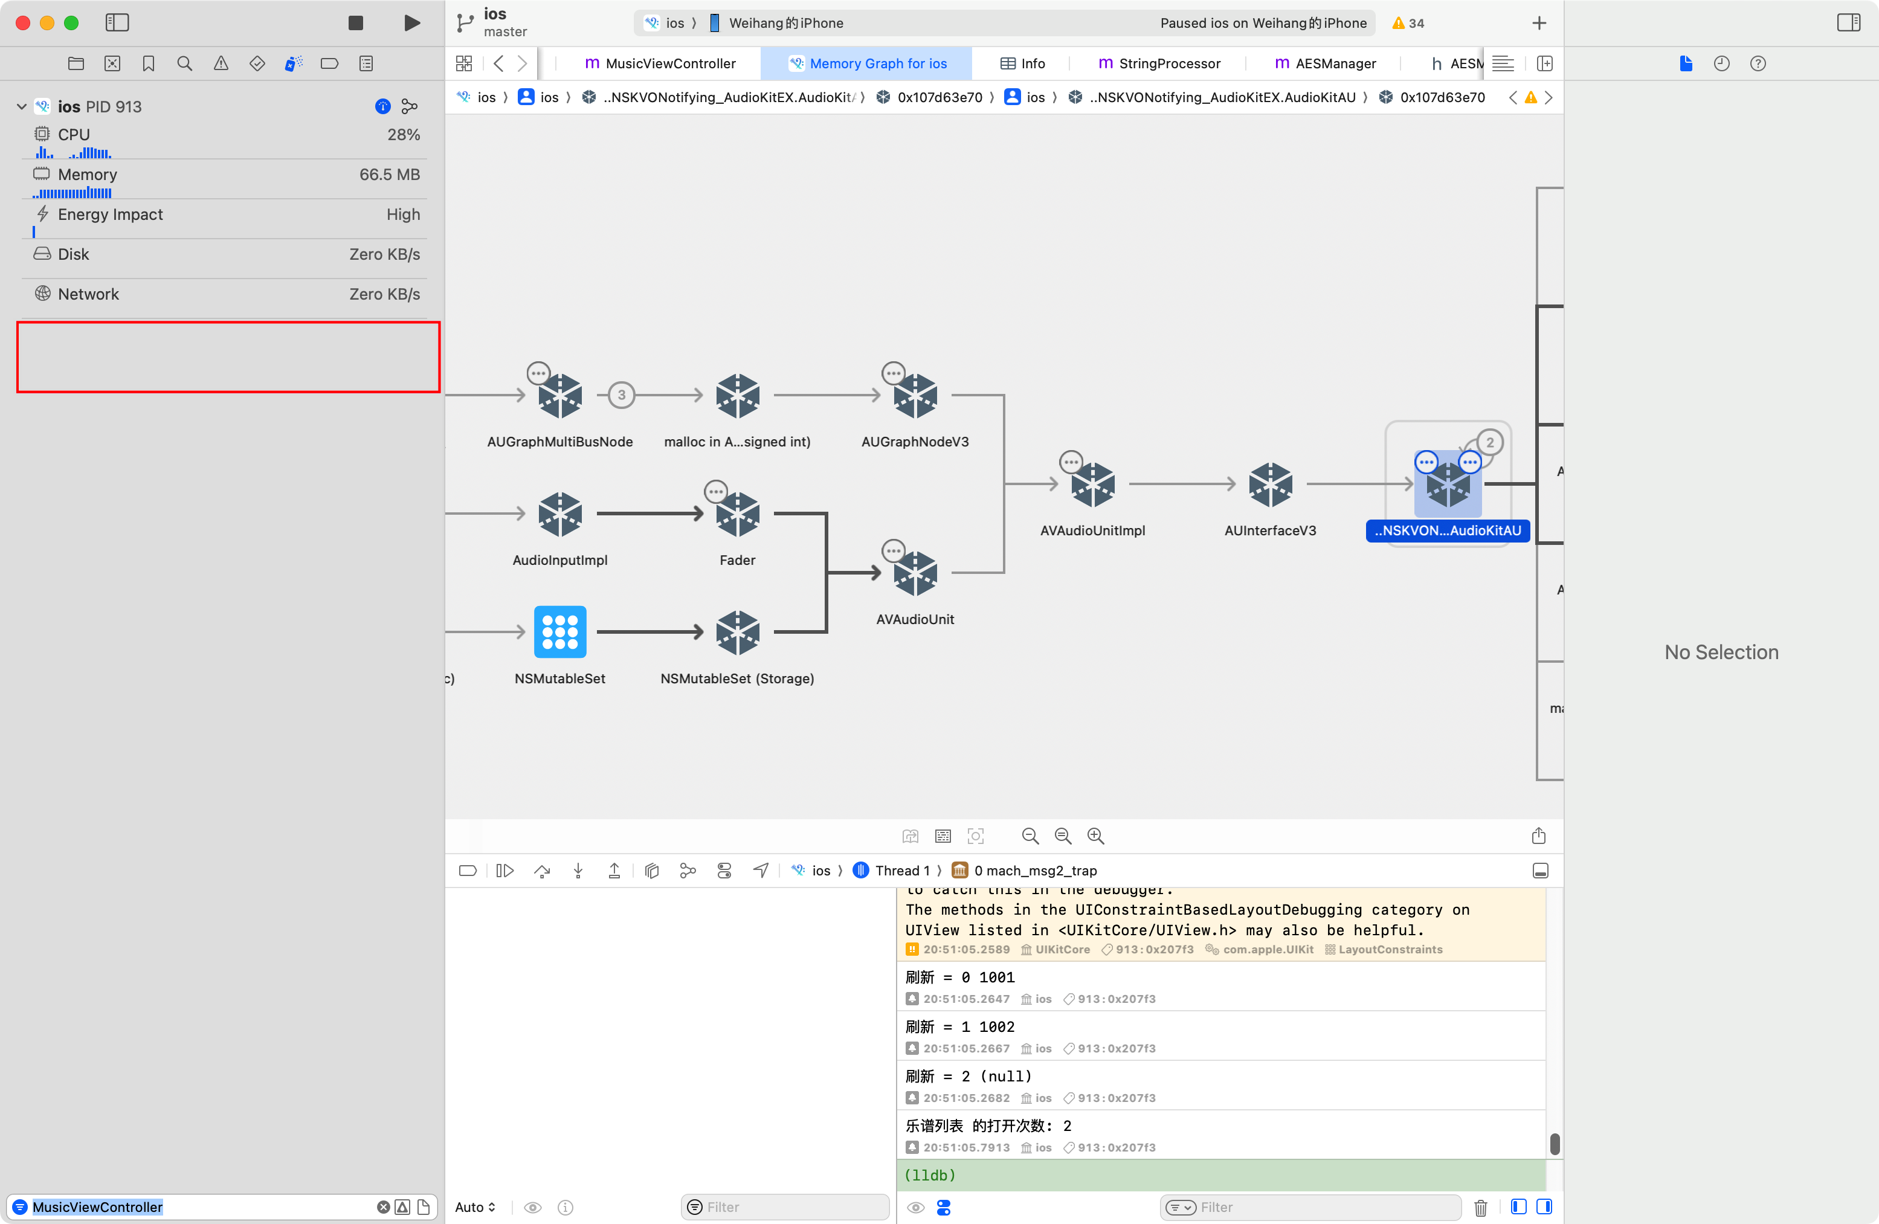
Task: Open the Source Control navigator
Action: [112, 63]
